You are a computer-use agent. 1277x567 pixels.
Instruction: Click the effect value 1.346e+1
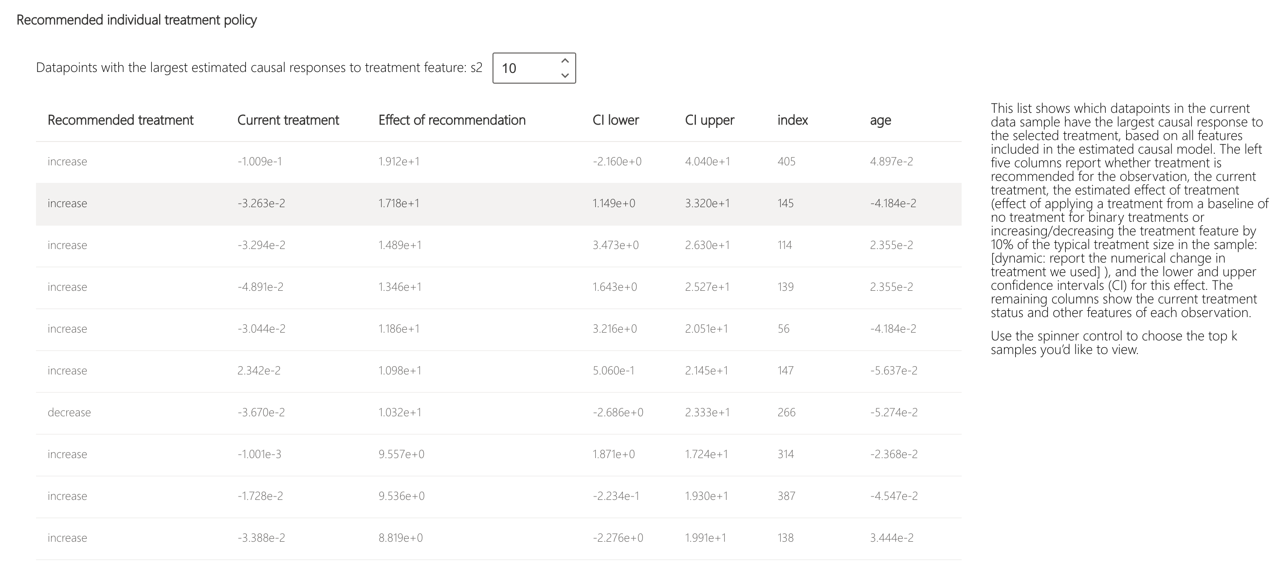400,287
